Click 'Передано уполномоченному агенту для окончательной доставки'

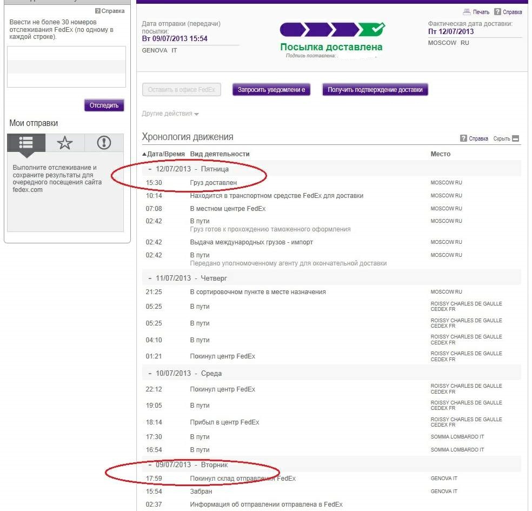288,263
